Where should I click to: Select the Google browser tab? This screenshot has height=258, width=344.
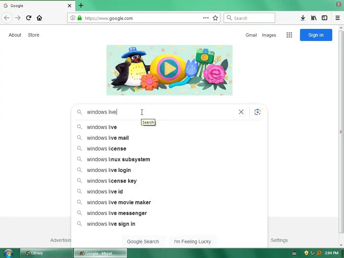pyautogui.click(x=38, y=6)
